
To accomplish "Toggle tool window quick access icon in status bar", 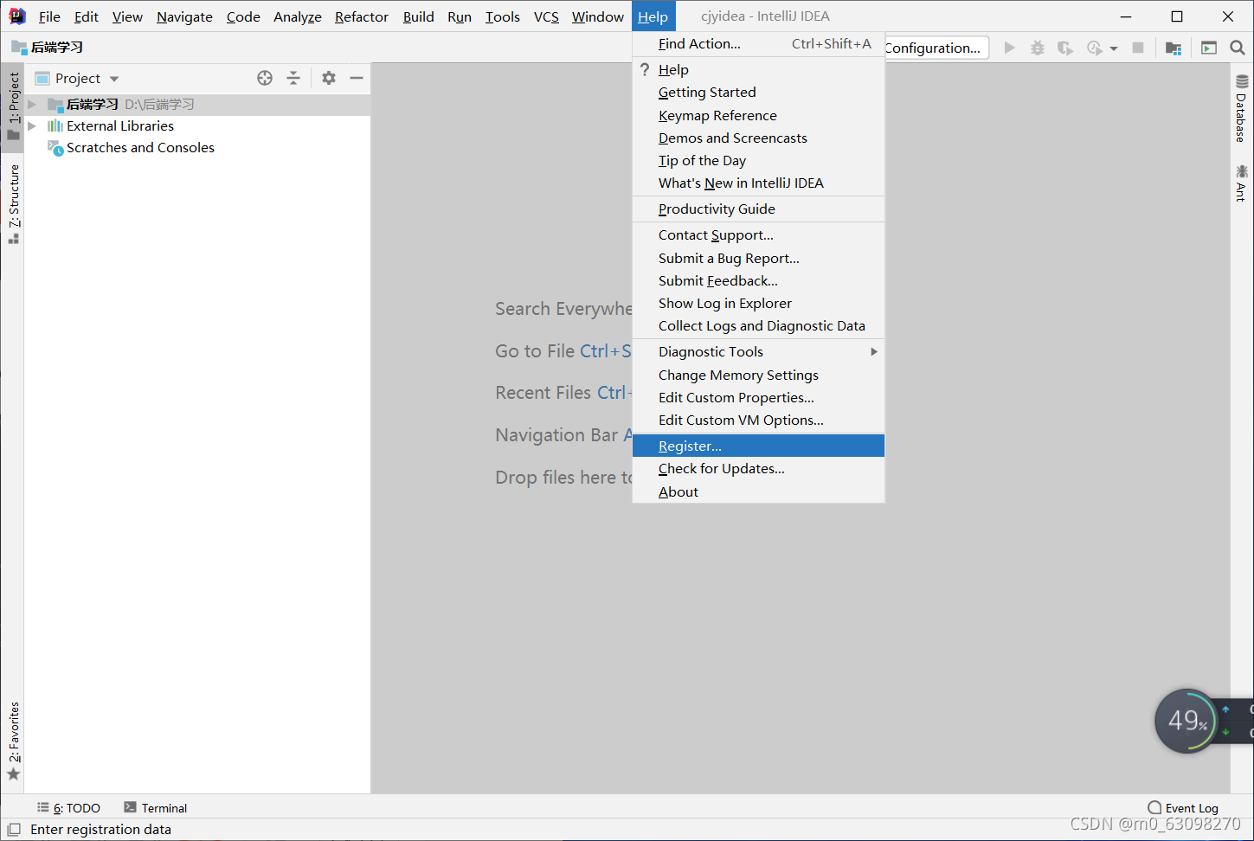I will [14, 829].
